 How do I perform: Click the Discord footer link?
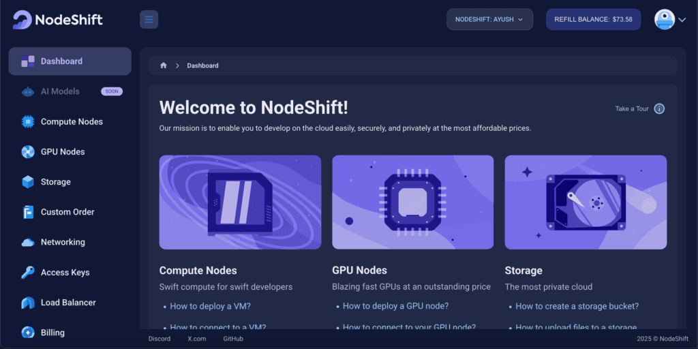[160, 339]
